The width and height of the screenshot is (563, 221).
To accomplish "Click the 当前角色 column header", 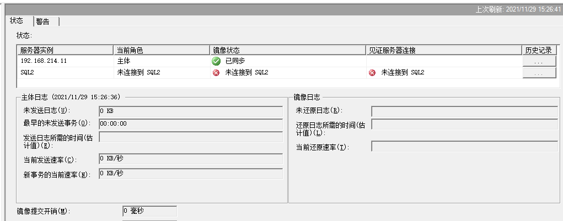I will coord(161,50).
